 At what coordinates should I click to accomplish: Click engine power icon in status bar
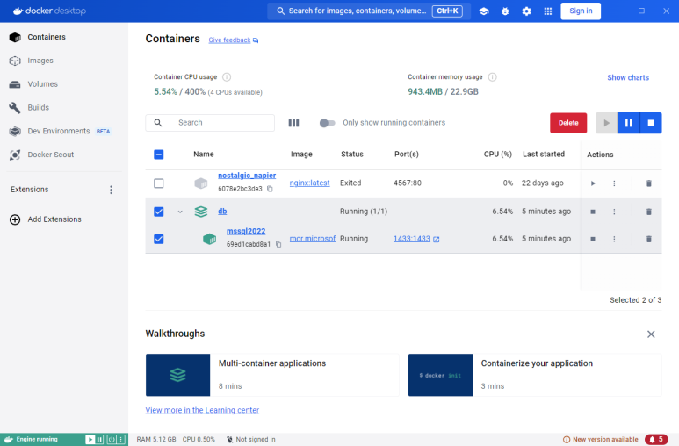(112, 440)
